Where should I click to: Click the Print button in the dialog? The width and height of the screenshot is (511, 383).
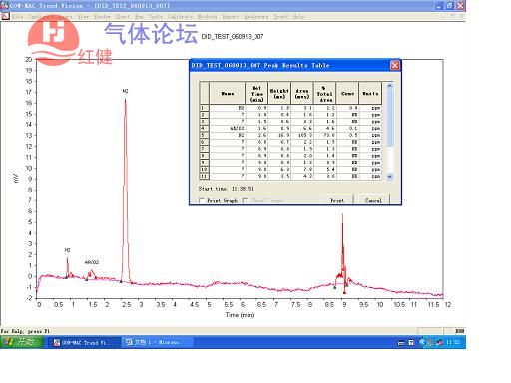[x=337, y=200]
